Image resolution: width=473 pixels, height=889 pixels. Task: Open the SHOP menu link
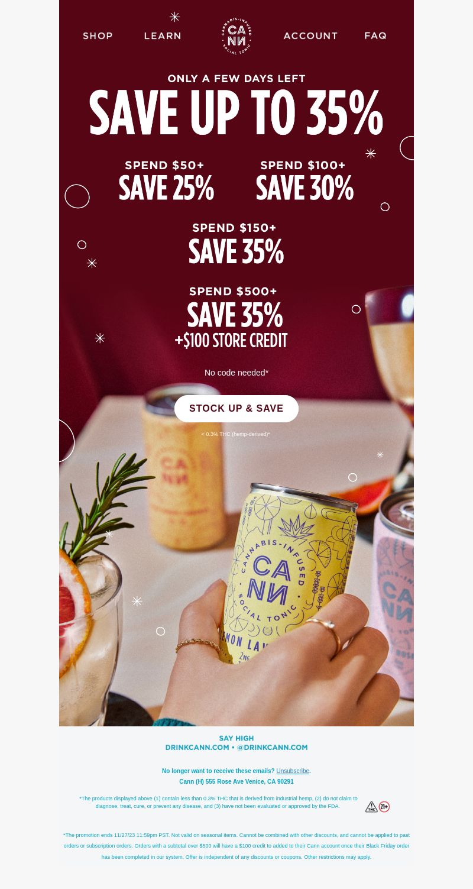click(x=98, y=35)
